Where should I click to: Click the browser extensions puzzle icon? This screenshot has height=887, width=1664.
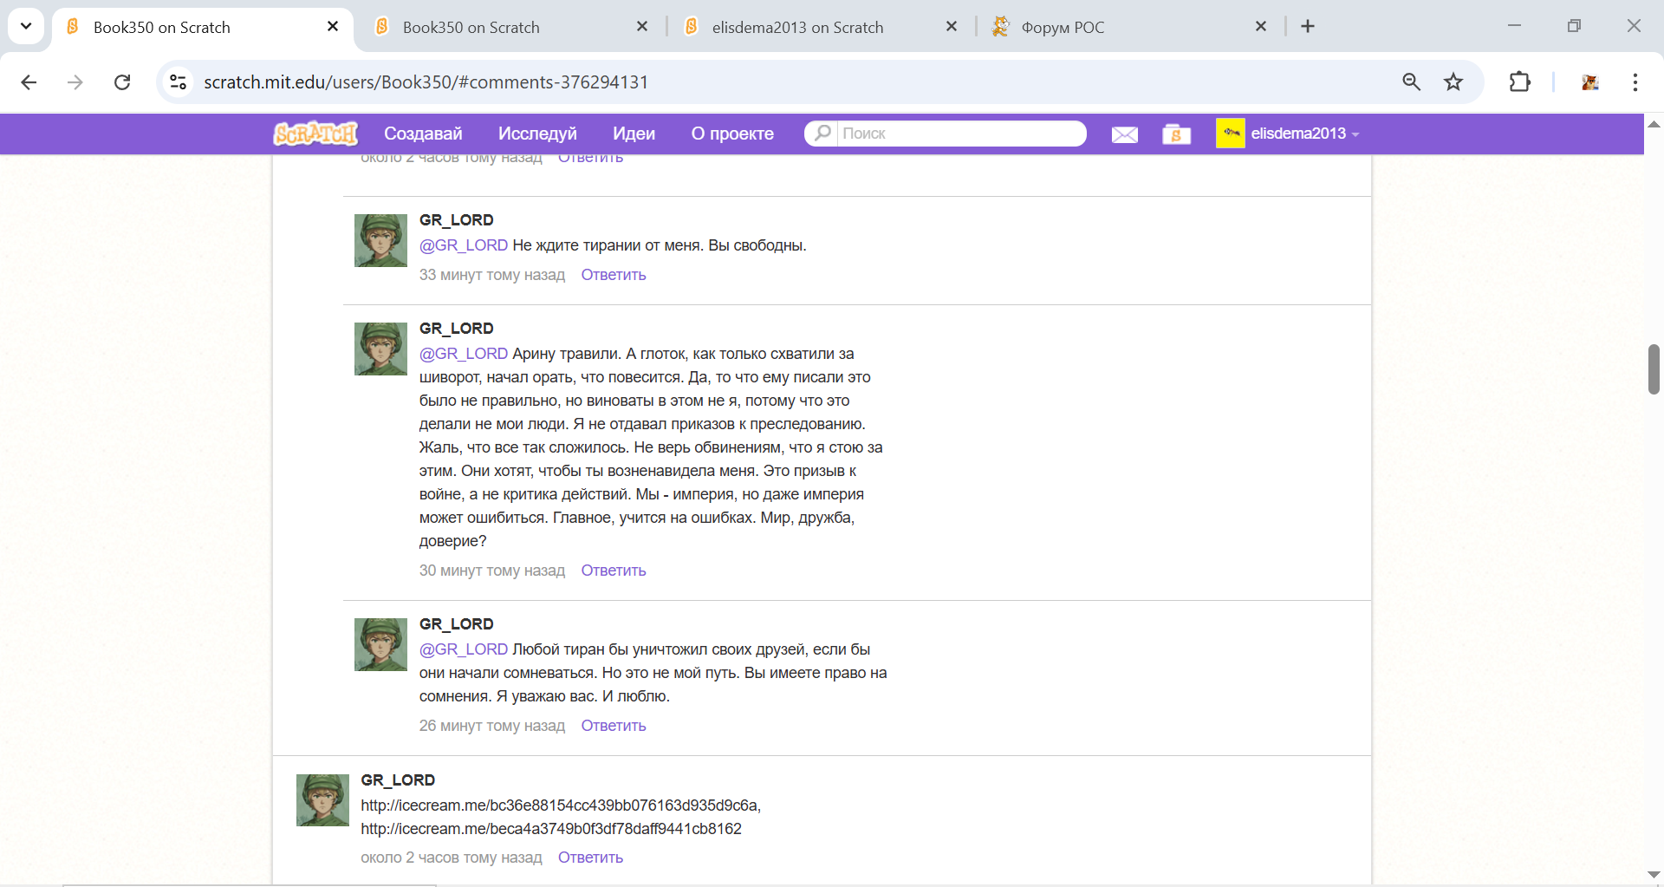[1519, 82]
